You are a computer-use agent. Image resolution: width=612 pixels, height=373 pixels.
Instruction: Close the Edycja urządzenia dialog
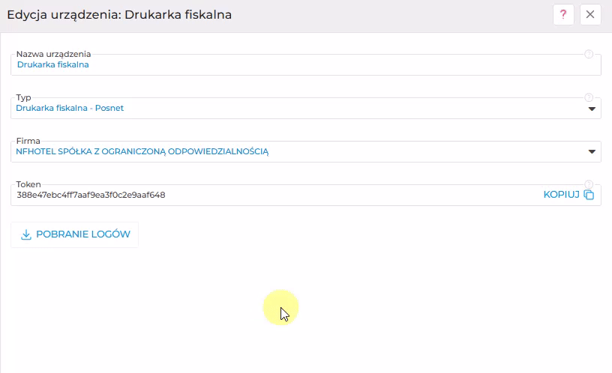[590, 15]
